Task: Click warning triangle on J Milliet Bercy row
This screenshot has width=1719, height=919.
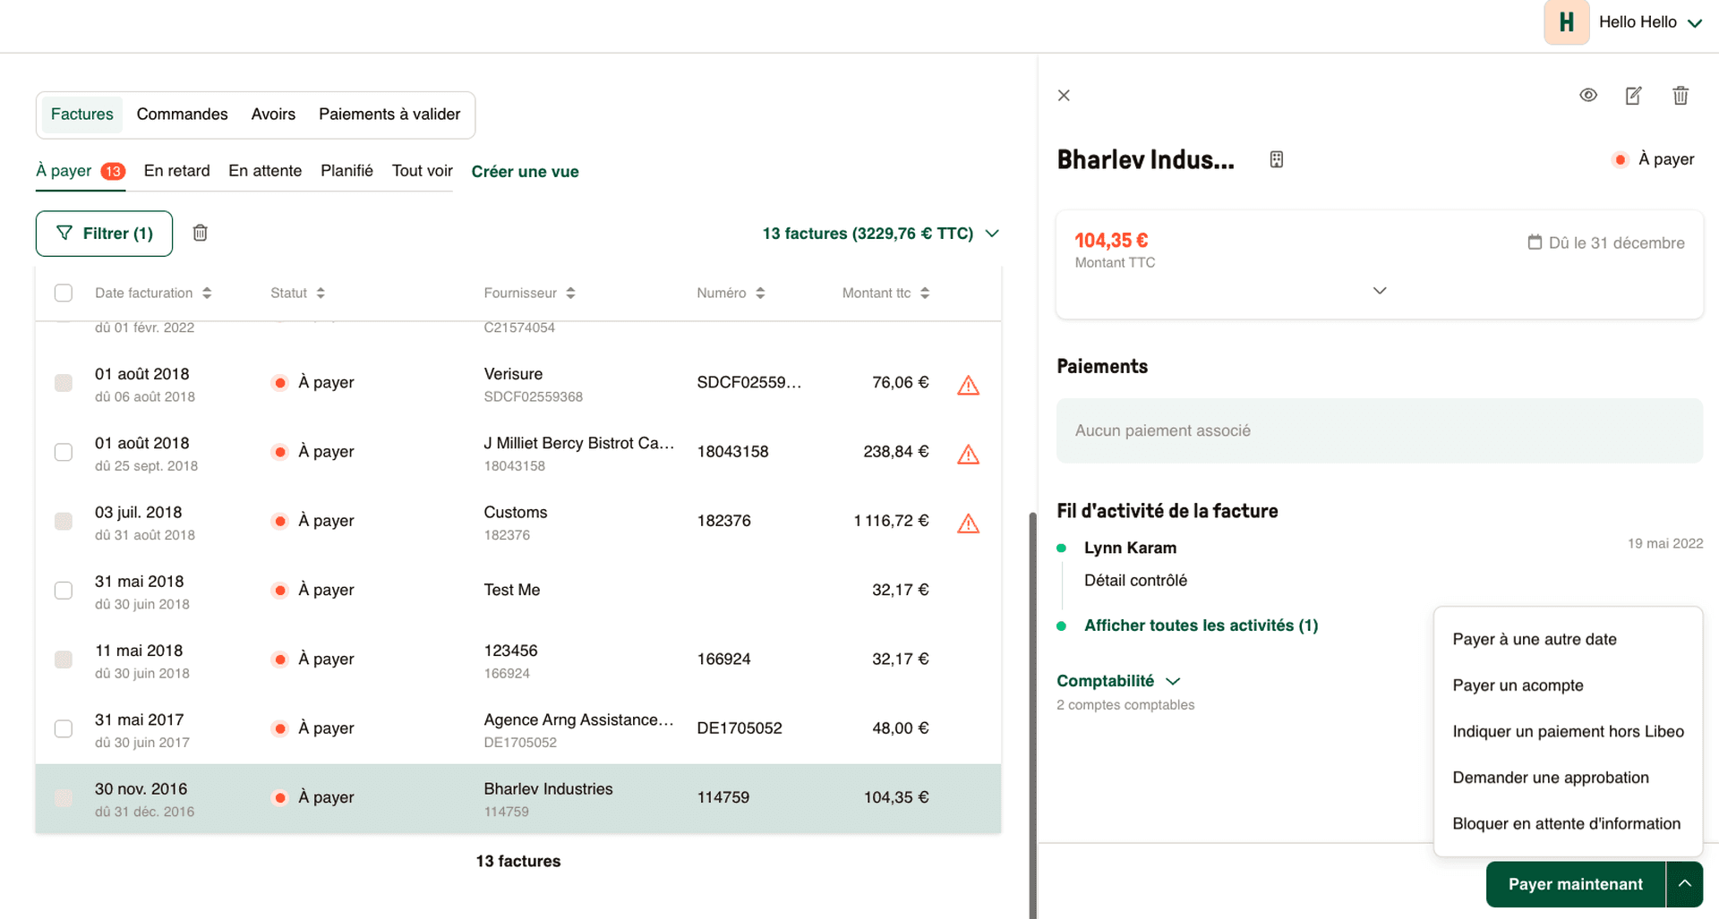Action: (x=968, y=454)
